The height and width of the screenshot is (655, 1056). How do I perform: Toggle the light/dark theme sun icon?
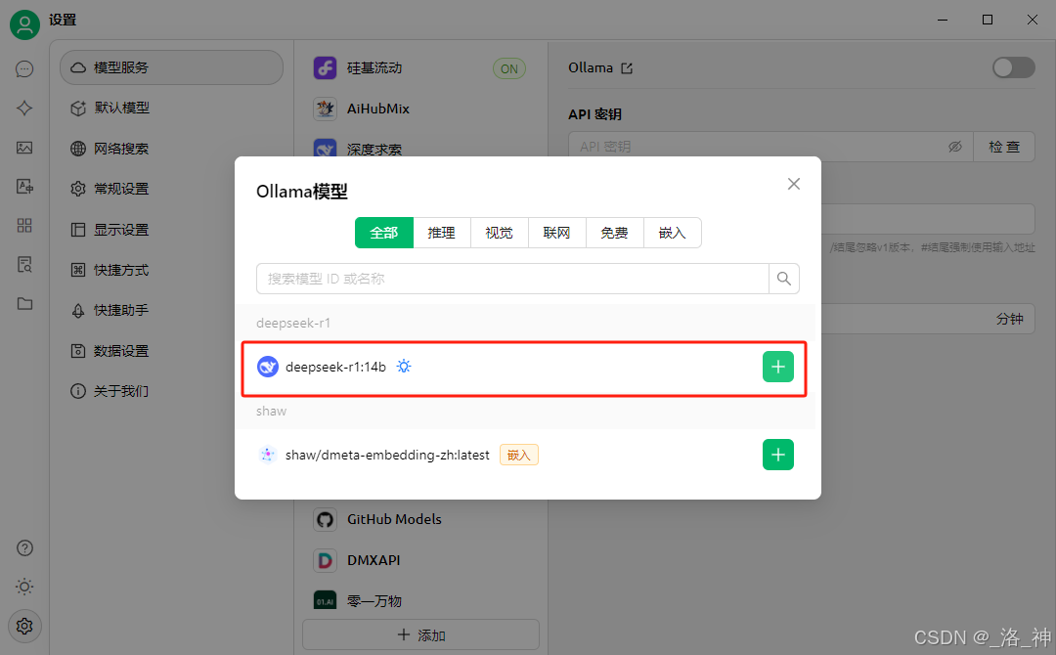(x=24, y=587)
